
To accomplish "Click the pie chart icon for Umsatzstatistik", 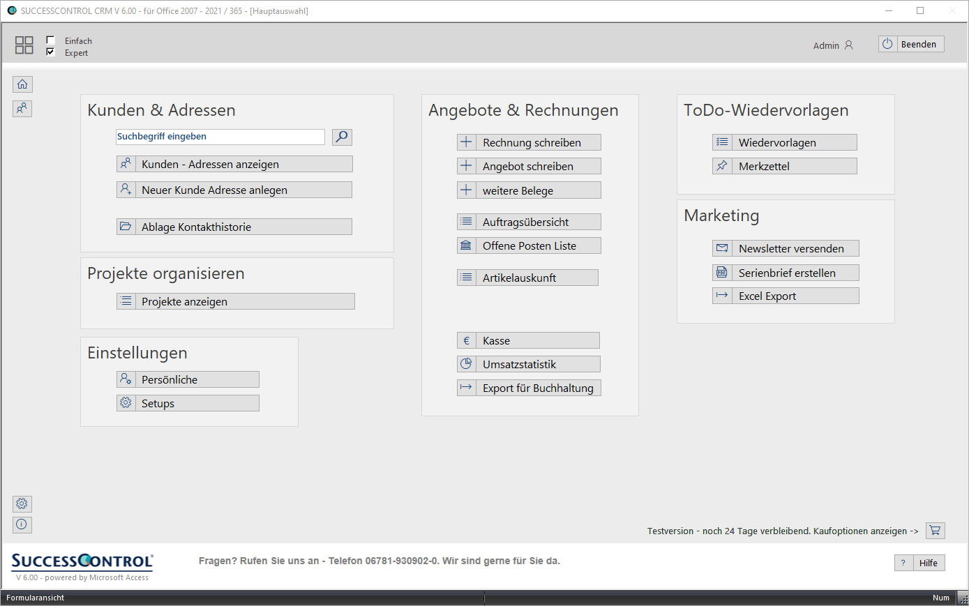I will (x=466, y=364).
